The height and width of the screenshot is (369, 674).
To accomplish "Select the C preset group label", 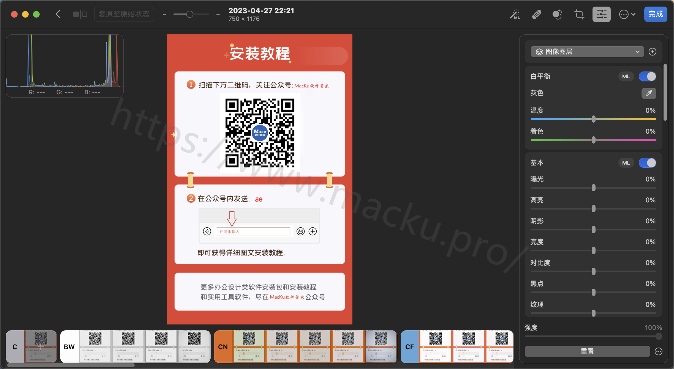I will pos(15,347).
